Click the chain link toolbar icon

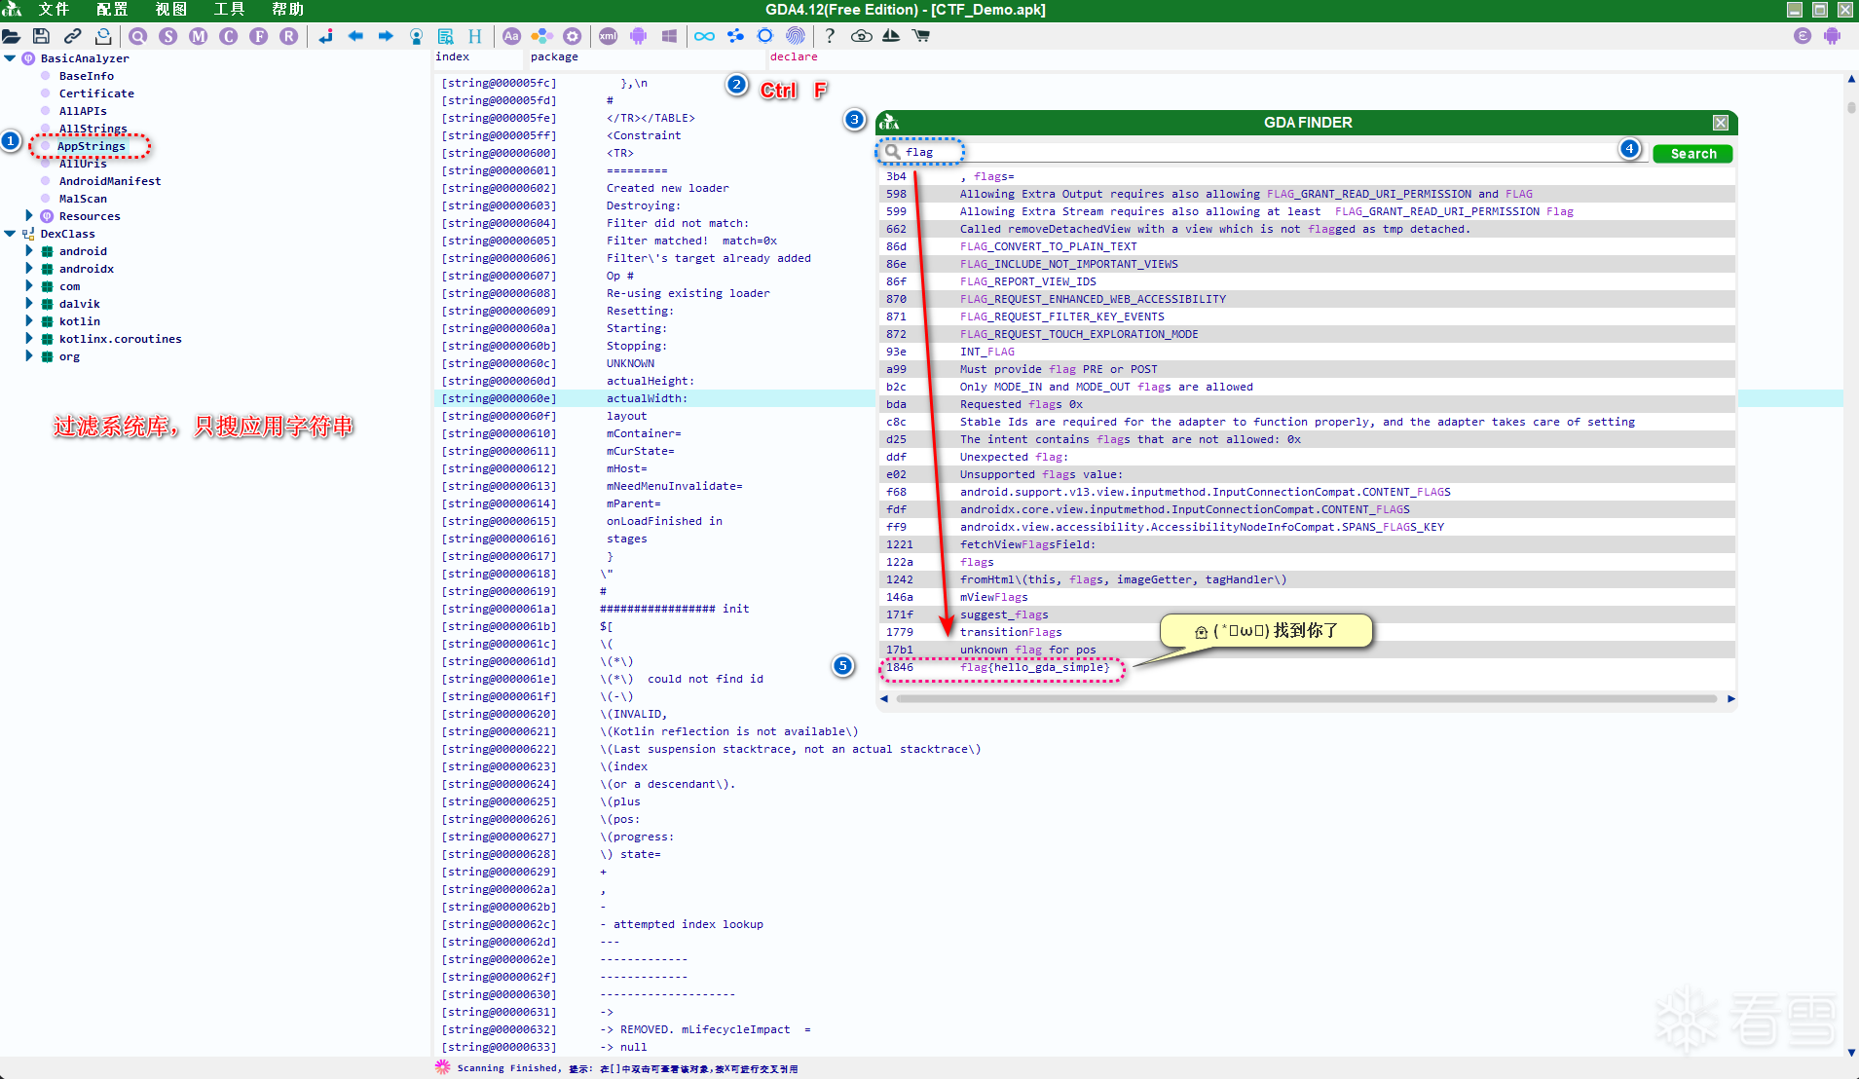(72, 36)
